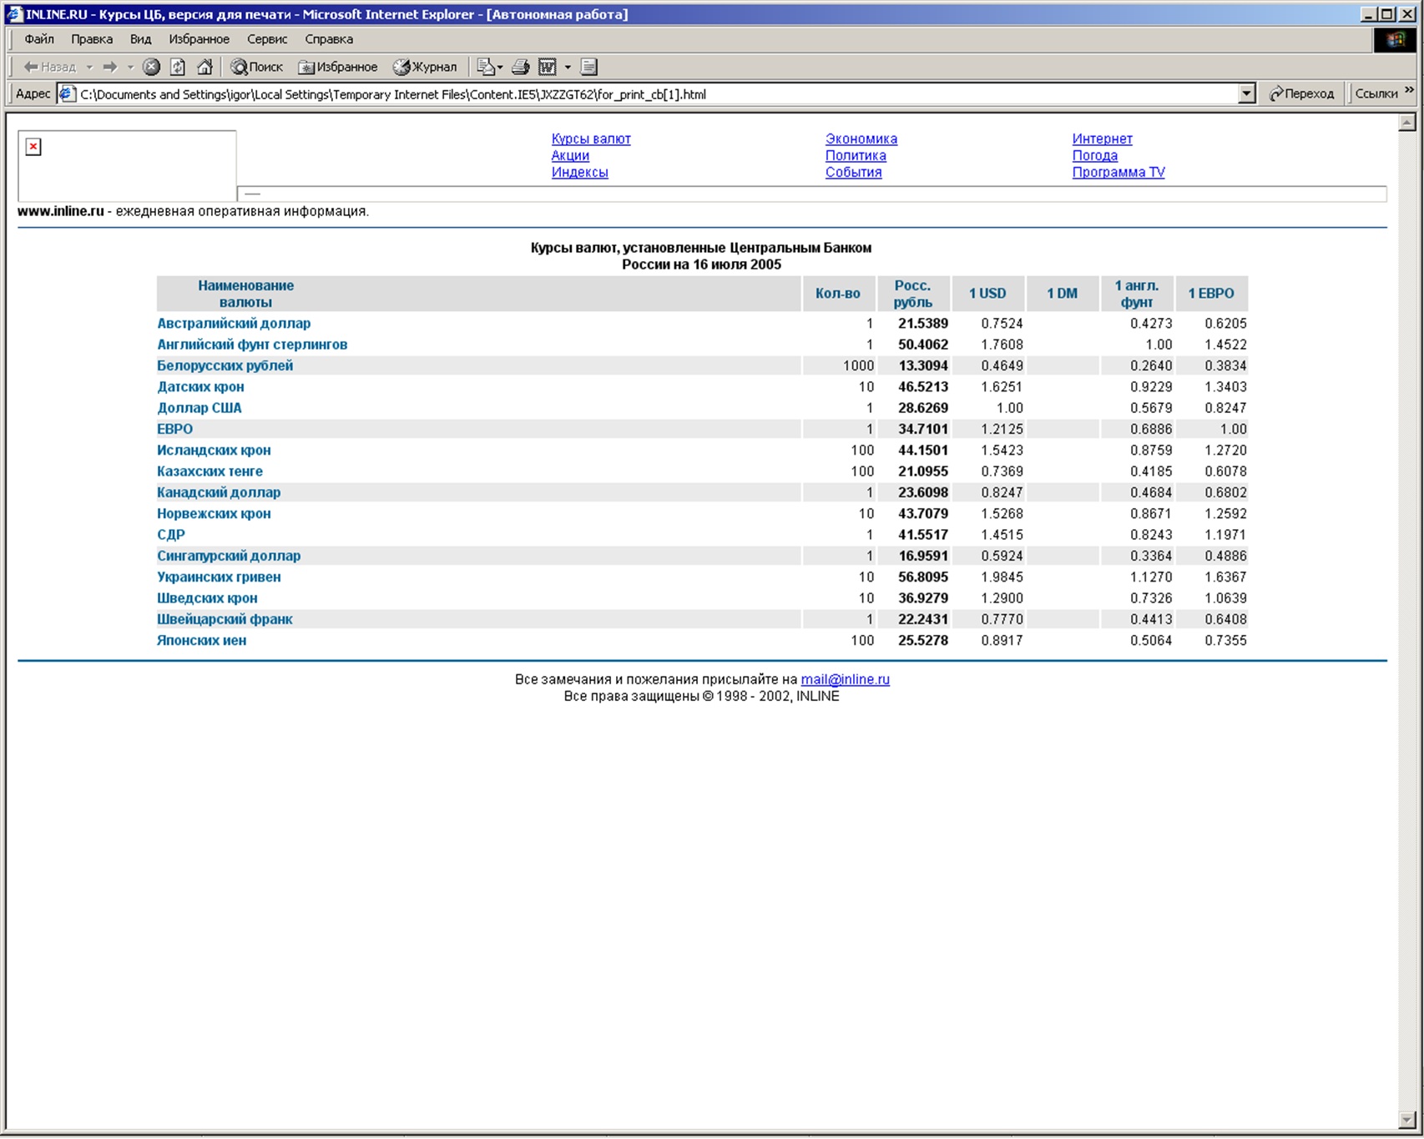
Task: Click the Росс. рубль column header
Action: point(912,294)
